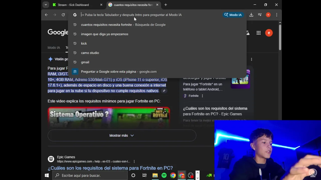
Task: Open the Fortnite source thumbnail image
Action: pos(240,79)
